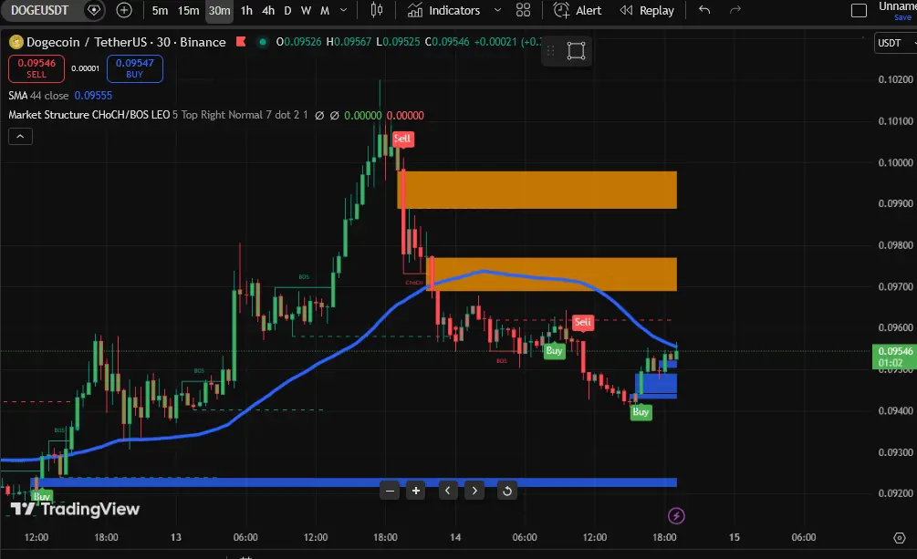Viewport: 917px width, 559px height.
Task: Click the red Sell label near the 0.10000 high
Action: (x=402, y=139)
